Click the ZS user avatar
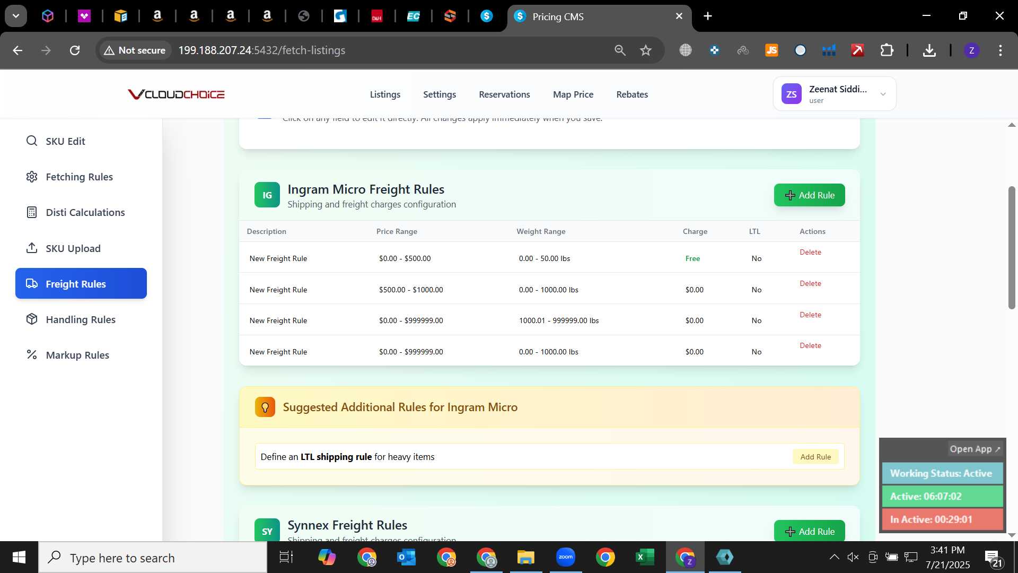The width and height of the screenshot is (1018, 573). coord(791,94)
